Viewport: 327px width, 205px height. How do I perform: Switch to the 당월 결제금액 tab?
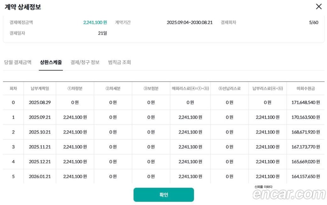[18, 62]
